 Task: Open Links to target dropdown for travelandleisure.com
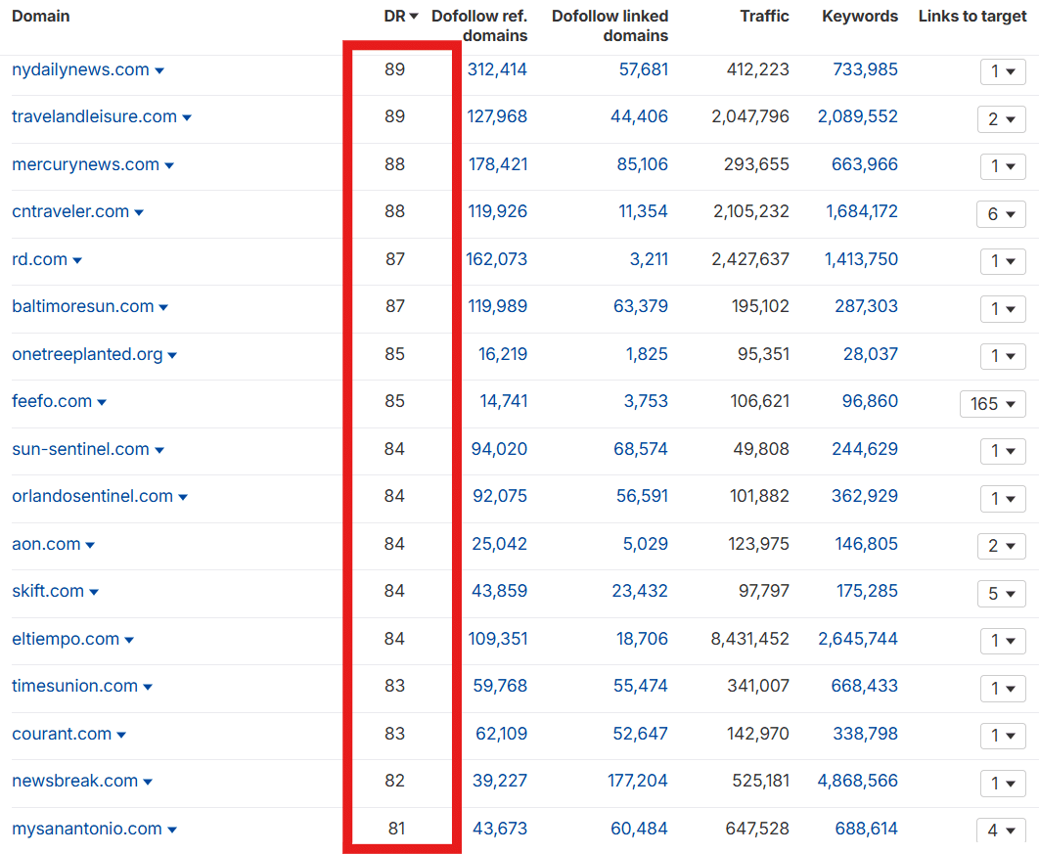point(1001,119)
